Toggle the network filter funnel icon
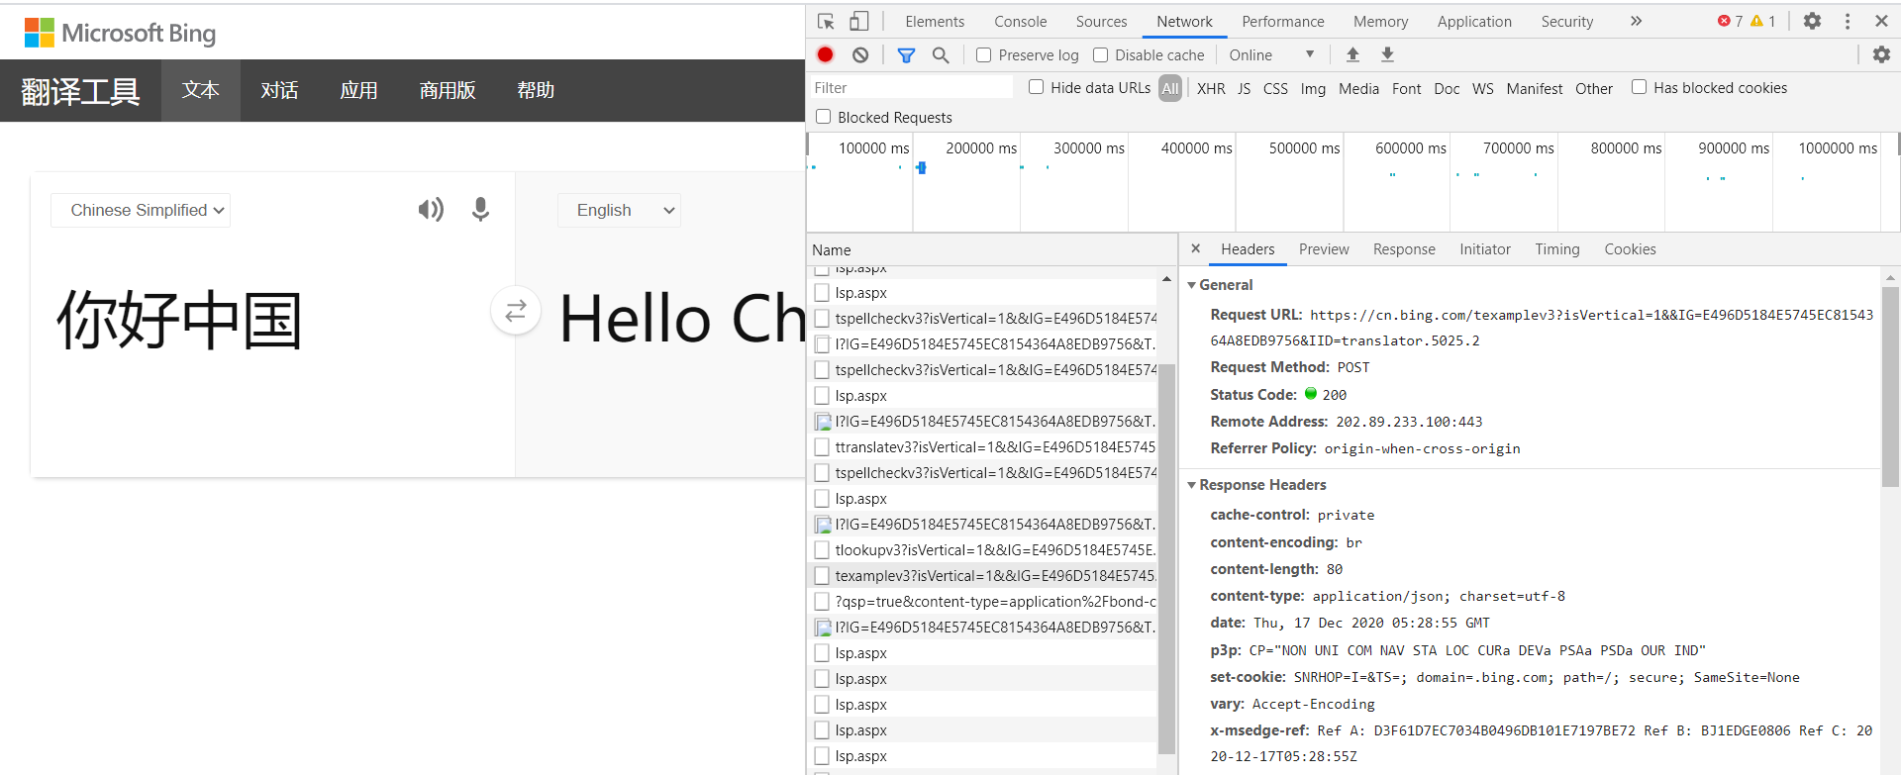The height and width of the screenshot is (775, 1901). point(906,55)
